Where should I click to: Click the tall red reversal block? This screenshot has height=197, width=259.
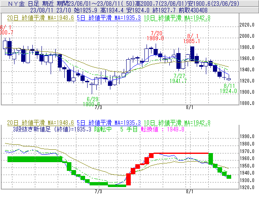129,179
